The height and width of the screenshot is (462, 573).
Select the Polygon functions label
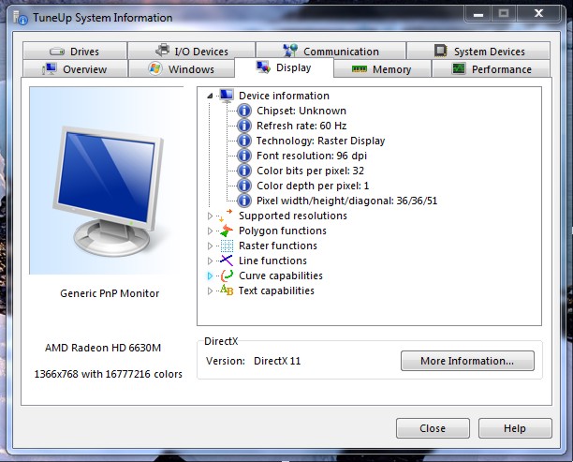click(x=283, y=231)
